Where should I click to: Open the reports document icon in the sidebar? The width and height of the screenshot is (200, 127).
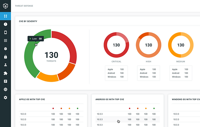point(5,81)
